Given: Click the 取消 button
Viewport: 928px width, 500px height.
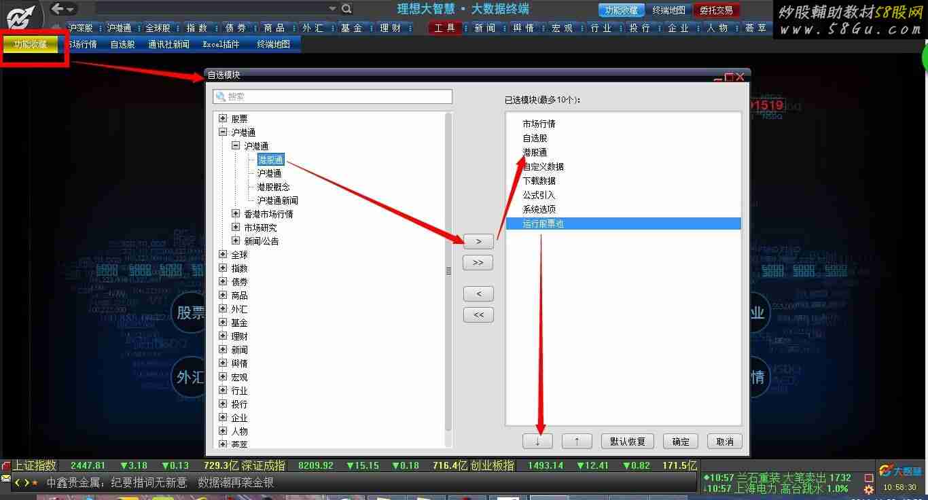Looking at the screenshot, I should pyautogui.click(x=725, y=442).
